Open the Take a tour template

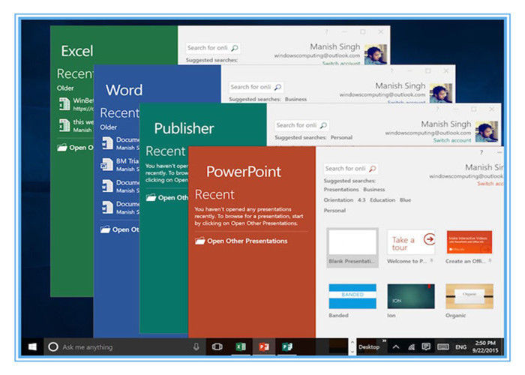(411, 242)
